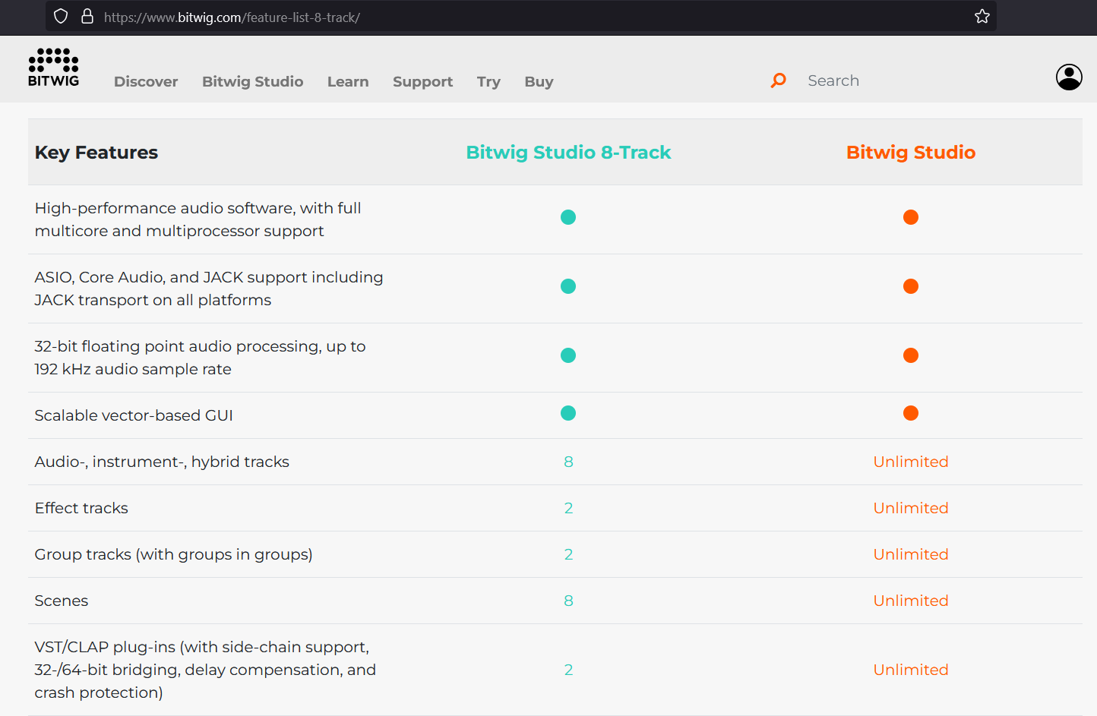Open the user account profile icon
Viewport: 1097px width, 716px height.
click(1068, 77)
